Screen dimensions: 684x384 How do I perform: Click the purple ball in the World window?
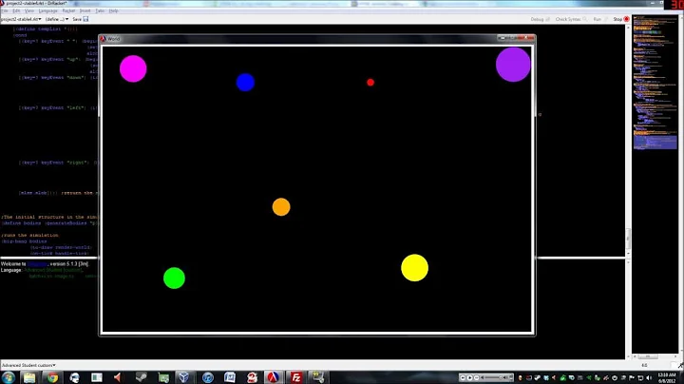(513, 65)
